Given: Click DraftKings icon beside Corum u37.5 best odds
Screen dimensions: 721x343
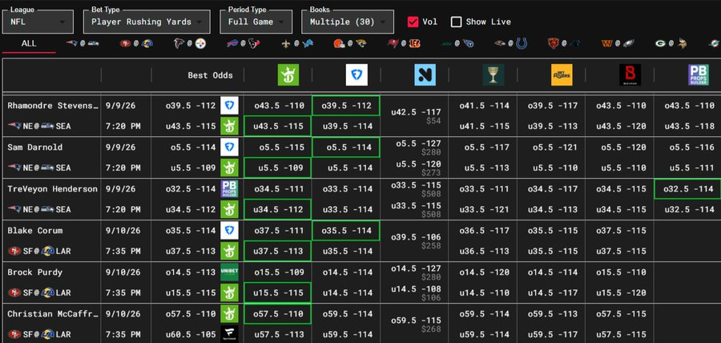Looking at the screenshot, I should tap(229, 251).
